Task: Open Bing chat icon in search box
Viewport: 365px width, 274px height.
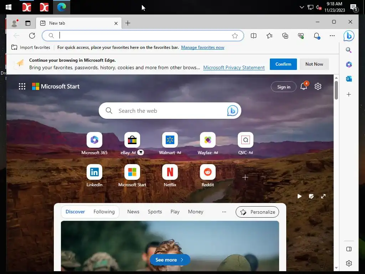Action: click(x=232, y=111)
